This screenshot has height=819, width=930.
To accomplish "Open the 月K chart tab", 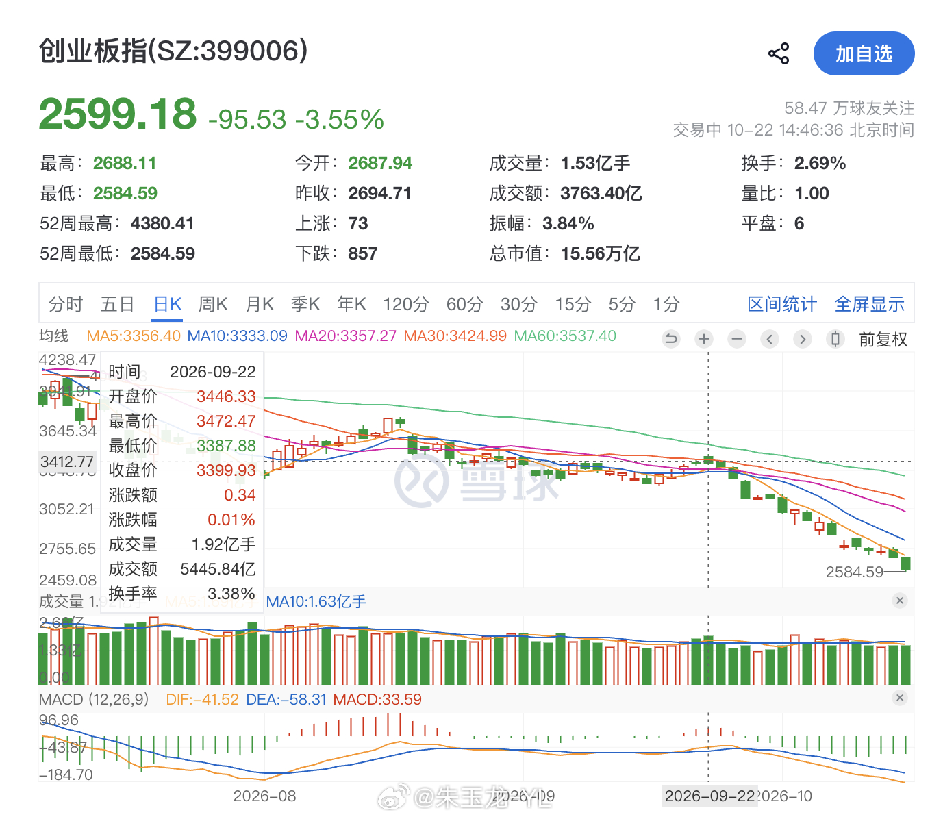I will click(260, 304).
